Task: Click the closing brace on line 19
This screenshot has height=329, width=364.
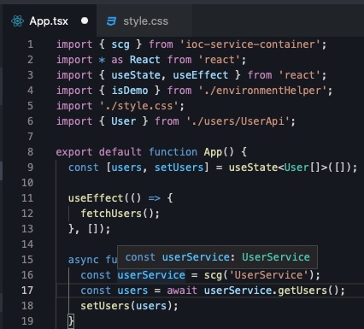Action: point(71,321)
